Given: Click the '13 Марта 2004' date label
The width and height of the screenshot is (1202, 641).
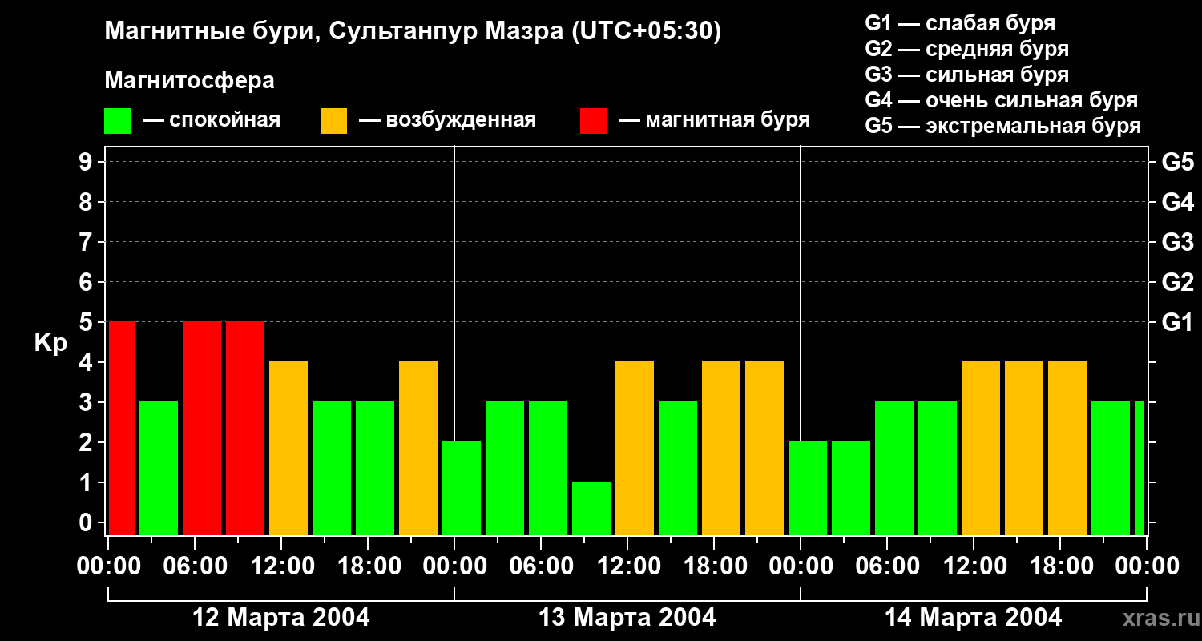Looking at the screenshot, I should click(627, 618).
